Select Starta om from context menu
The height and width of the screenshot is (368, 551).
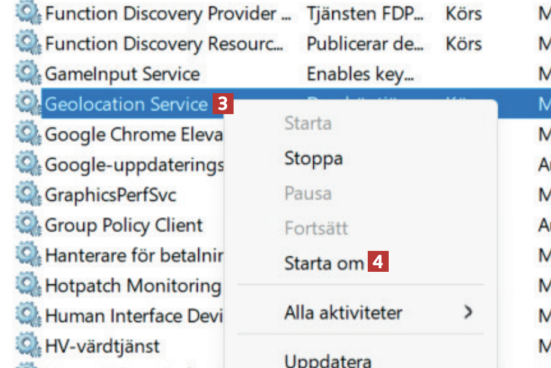click(324, 262)
